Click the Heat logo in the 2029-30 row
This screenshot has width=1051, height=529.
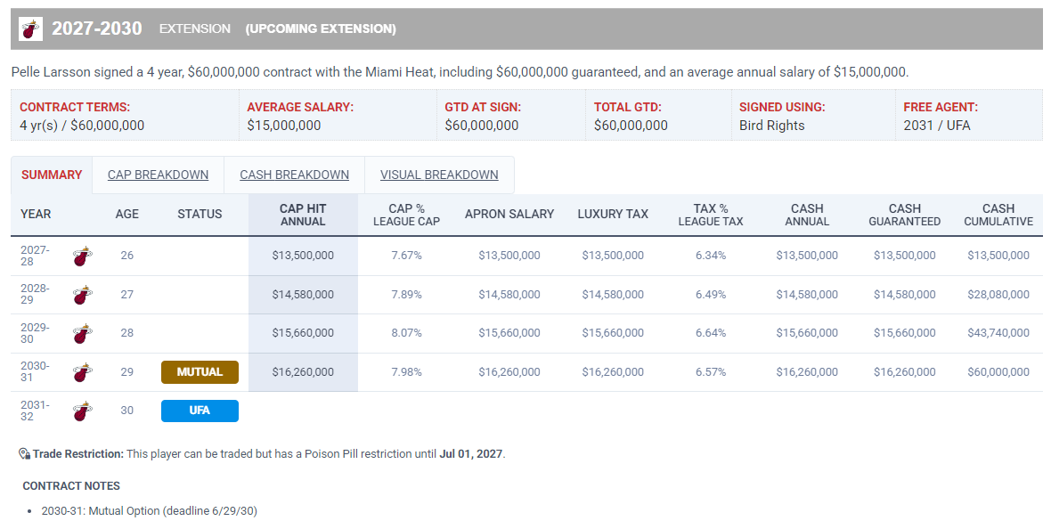(83, 333)
